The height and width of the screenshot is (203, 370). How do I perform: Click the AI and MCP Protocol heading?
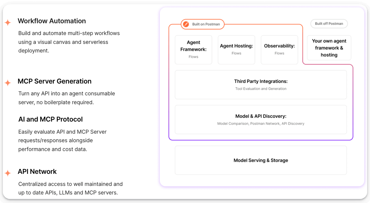[x=51, y=119]
